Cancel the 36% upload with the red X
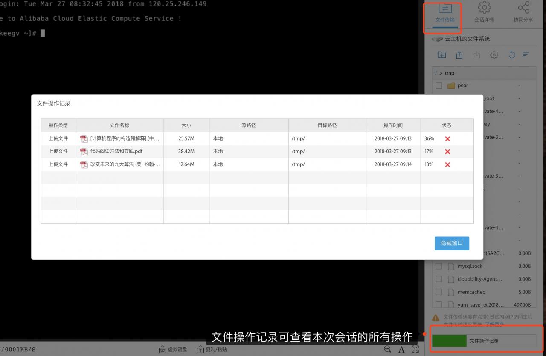 click(447, 139)
